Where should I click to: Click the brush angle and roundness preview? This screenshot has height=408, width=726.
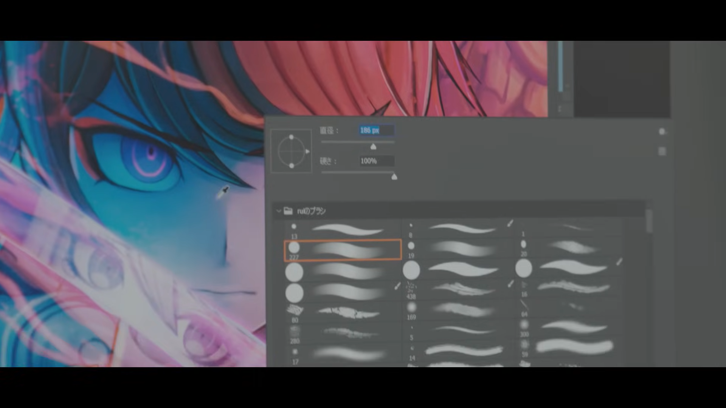(291, 151)
